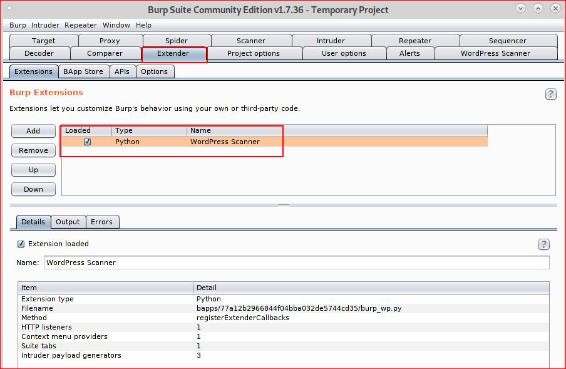This screenshot has height=369, width=566.
Task: Switch to the Target tab
Action: tap(44, 41)
